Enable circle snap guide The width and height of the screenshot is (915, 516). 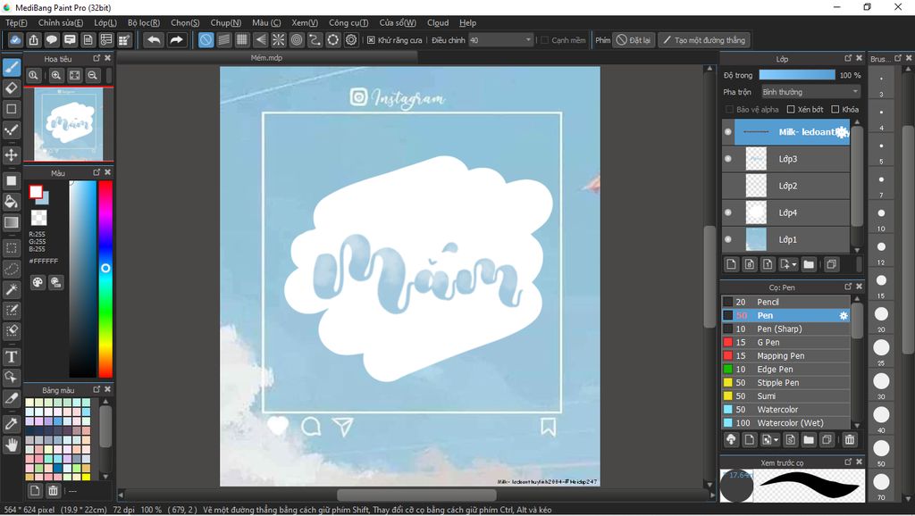coord(297,40)
